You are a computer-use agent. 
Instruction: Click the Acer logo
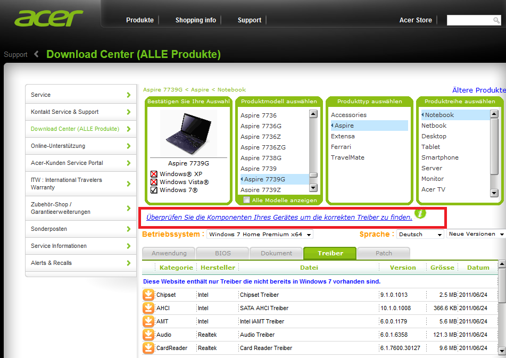[x=49, y=18]
